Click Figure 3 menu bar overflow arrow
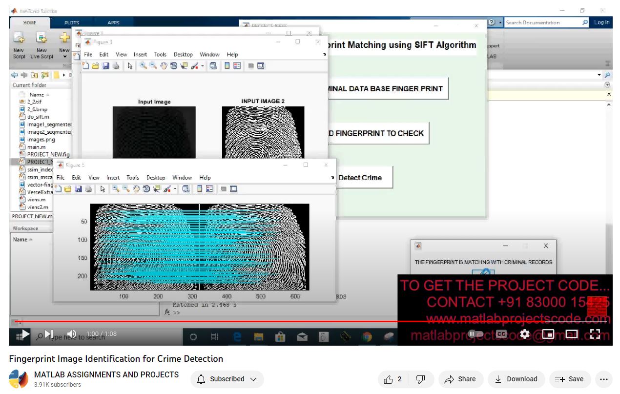The width and height of the screenshot is (620, 394). (x=324, y=55)
